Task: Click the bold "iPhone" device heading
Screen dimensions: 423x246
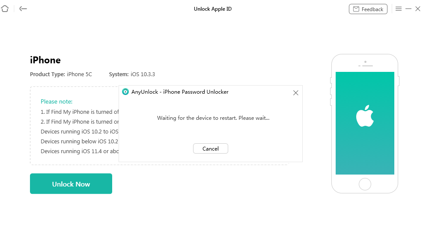Action: (x=45, y=60)
